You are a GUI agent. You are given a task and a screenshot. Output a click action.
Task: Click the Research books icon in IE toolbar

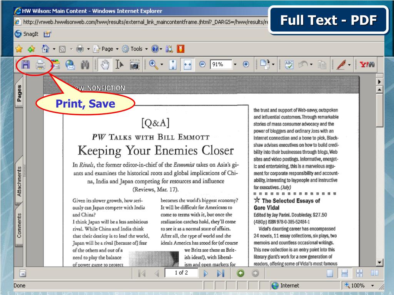(169, 49)
